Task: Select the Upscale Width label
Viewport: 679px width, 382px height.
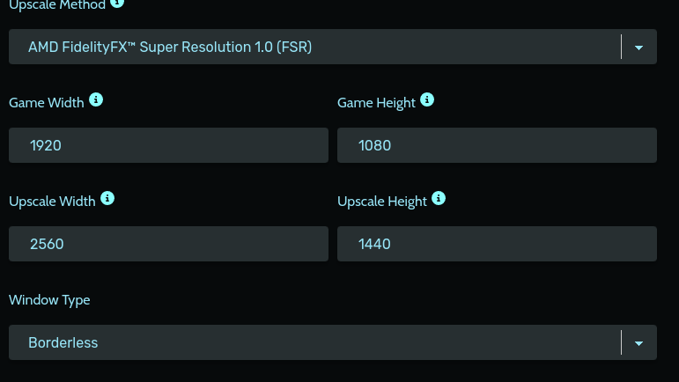Action: click(x=52, y=202)
